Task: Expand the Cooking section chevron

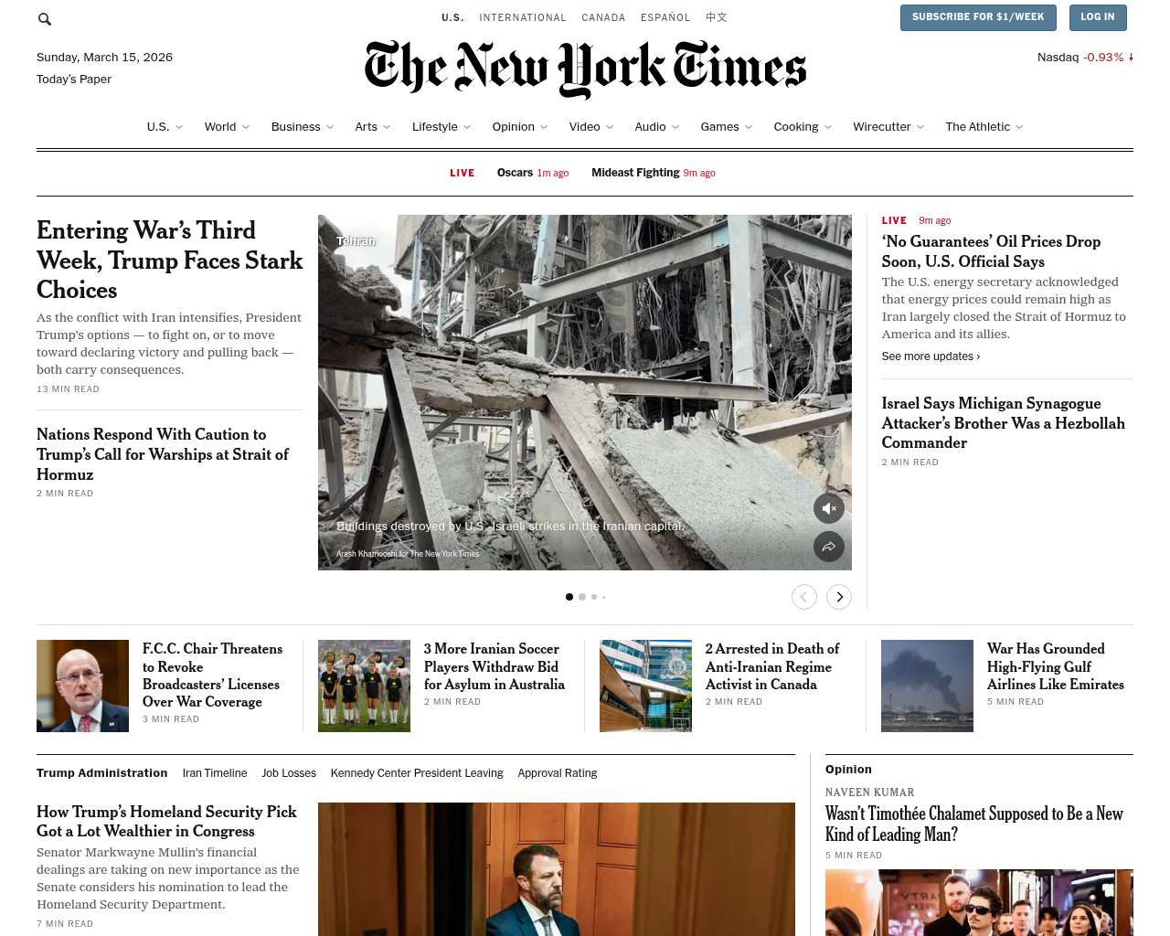Action: coord(828,127)
